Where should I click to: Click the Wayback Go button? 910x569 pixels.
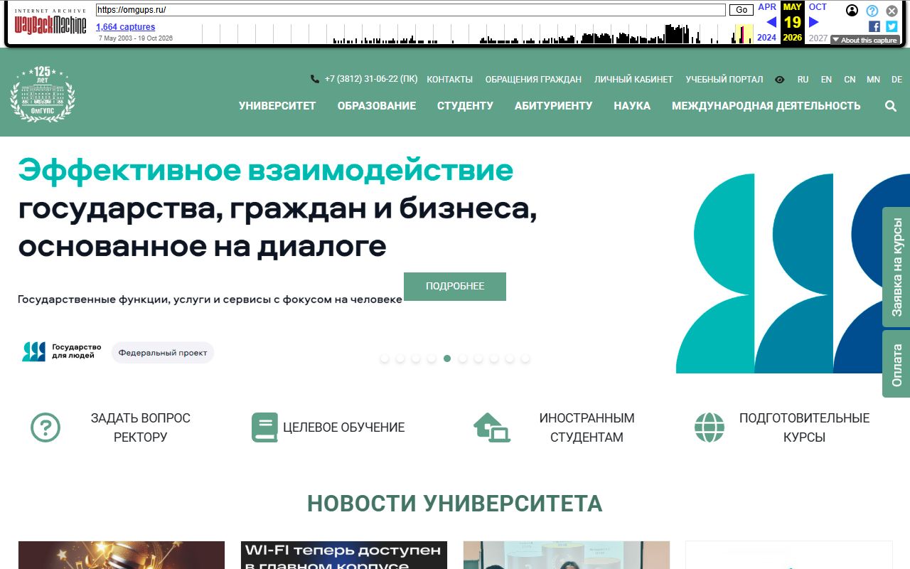(742, 10)
